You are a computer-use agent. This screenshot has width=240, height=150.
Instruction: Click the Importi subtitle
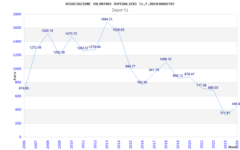pyautogui.click(x=120, y=10)
